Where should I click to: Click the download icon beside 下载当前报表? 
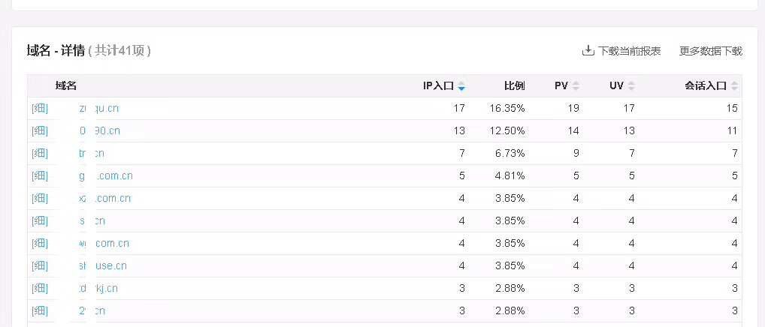click(x=588, y=51)
